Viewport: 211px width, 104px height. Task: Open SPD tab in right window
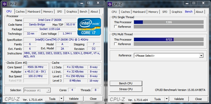165,12
